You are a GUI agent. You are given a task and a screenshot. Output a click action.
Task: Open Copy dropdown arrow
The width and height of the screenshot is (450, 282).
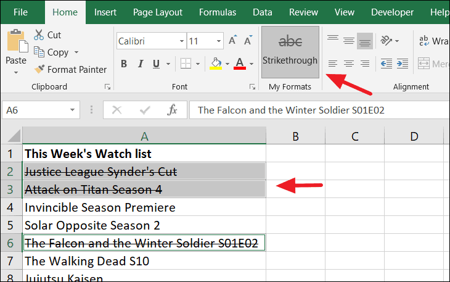(x=76, y=52)
